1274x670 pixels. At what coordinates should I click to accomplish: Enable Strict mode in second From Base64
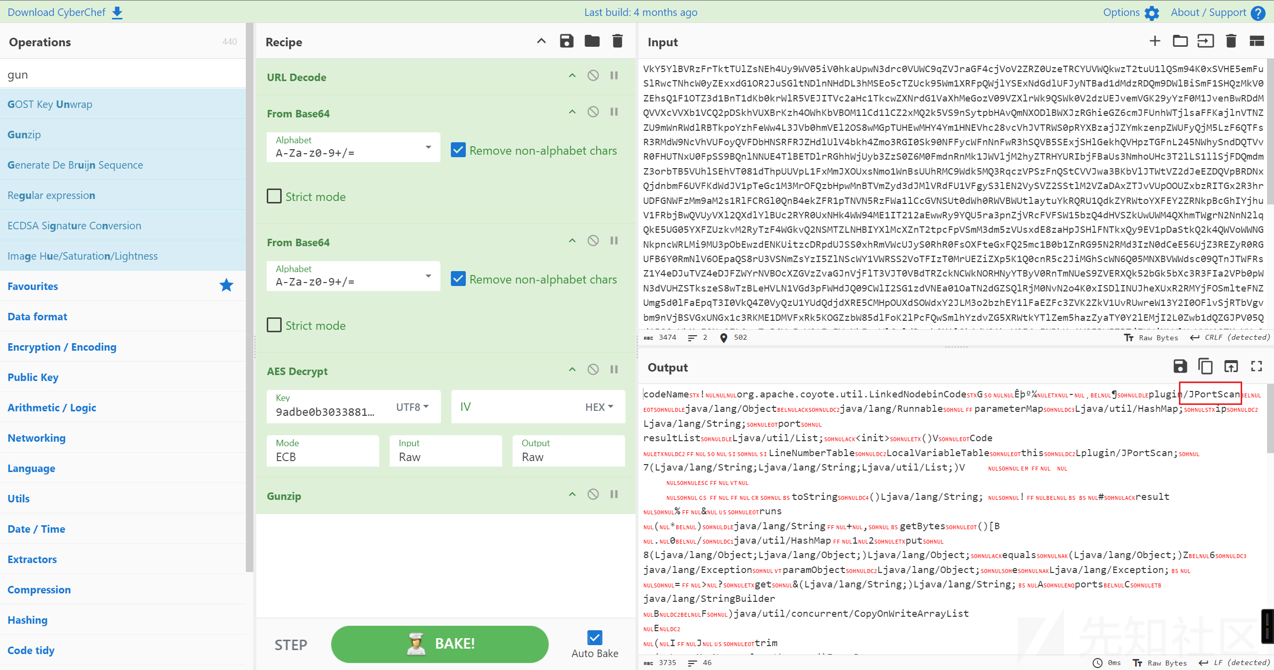click(x=274, y=325)
